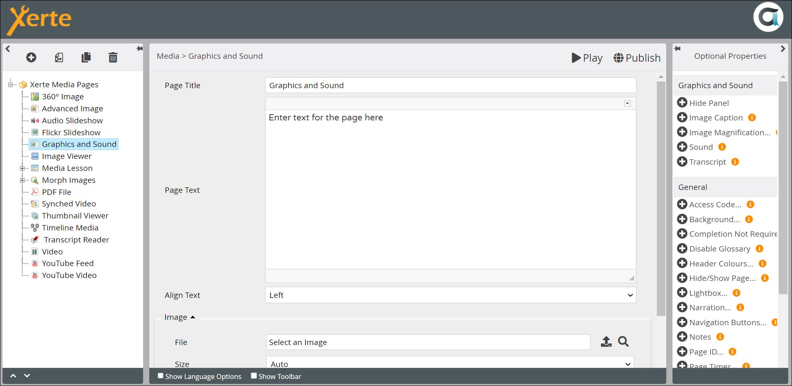Image resolution: width=792 pixels, height=386 pixels.
Task: Pin the left page tree panel
Action: click(139, 49)
